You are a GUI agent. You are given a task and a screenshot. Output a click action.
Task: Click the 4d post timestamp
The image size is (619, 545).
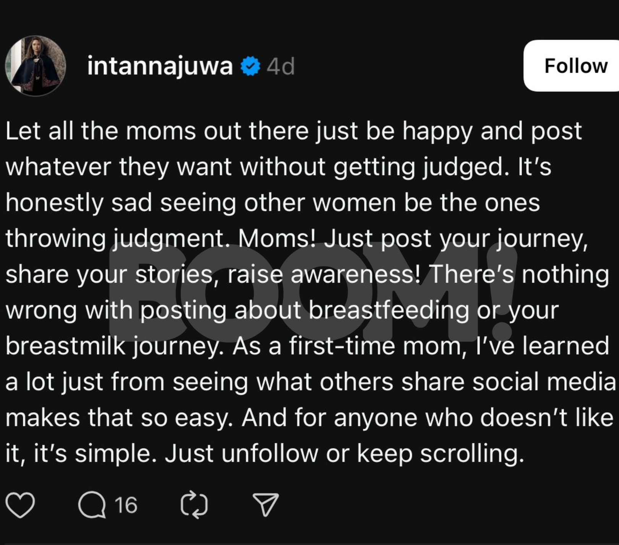281,67
